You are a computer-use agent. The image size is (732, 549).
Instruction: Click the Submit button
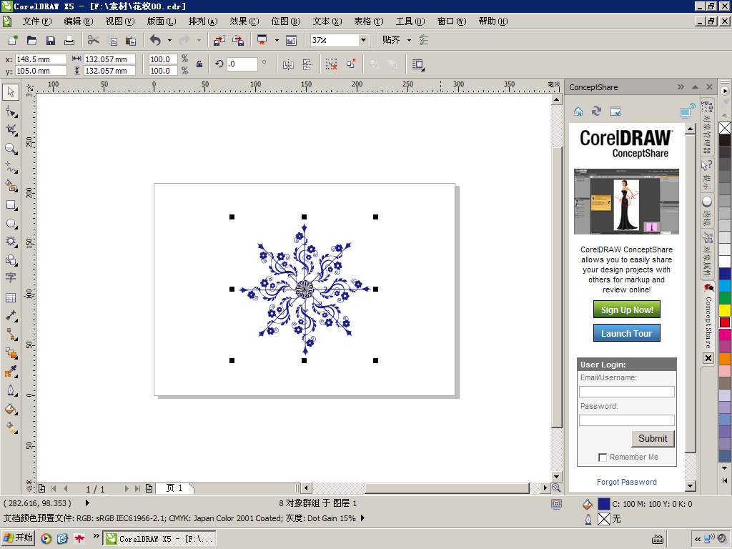[x=653, y=439]
